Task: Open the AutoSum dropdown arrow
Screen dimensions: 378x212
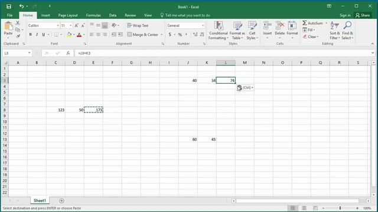Action: coord(327,23)
